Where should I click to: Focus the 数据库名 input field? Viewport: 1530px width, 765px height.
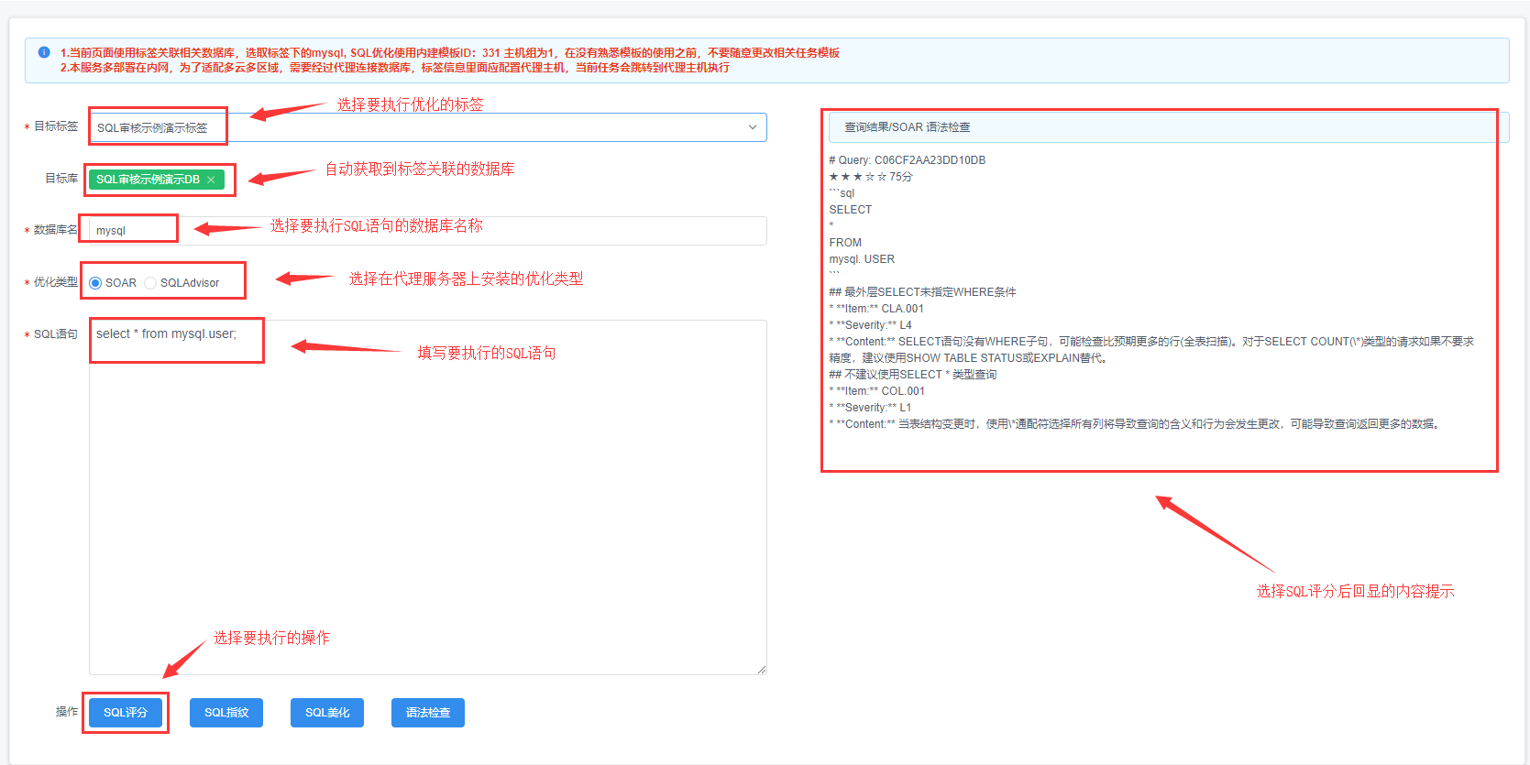pos(427,231)
